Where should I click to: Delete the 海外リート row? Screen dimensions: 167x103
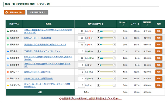click(x=159, y=79)
